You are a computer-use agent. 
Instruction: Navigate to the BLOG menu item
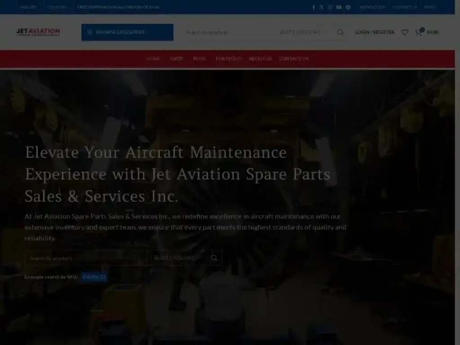click(x=199, y=58)
